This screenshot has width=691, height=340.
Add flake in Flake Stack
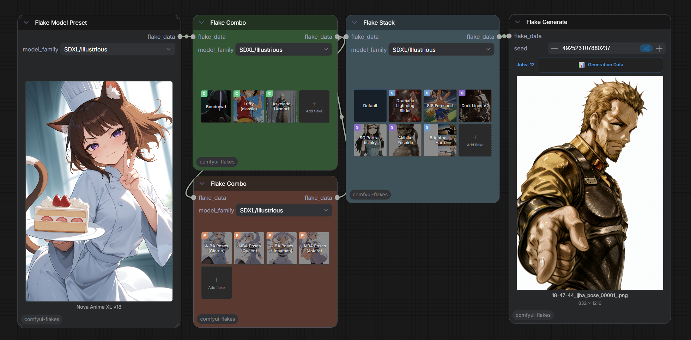475,140
